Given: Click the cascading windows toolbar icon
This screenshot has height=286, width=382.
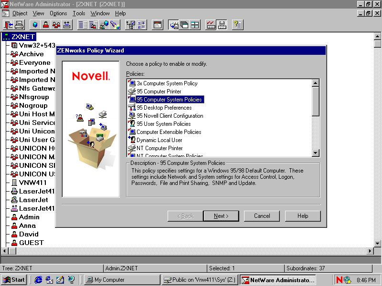Looking at the screenshot, I should click(184, 25).
